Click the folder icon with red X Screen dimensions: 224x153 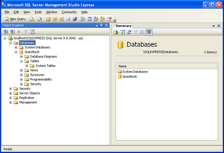tap(62, 19)
